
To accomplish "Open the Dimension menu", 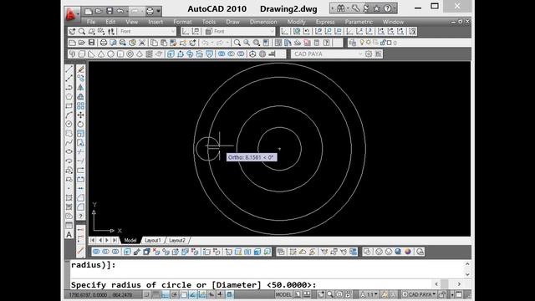I will (263, 22).
